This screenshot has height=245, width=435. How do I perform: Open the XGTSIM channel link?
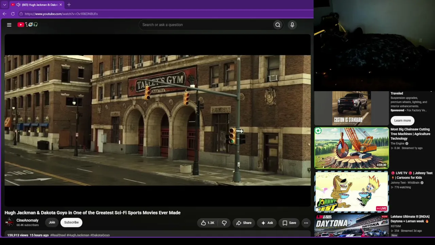click(396, 226)
